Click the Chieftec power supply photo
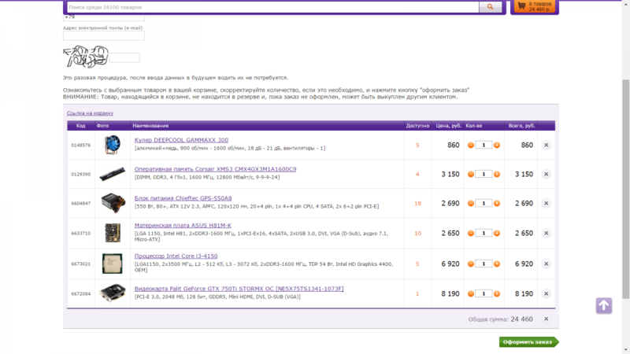This screenshot has height=354, width=630. tap(111, 204)
